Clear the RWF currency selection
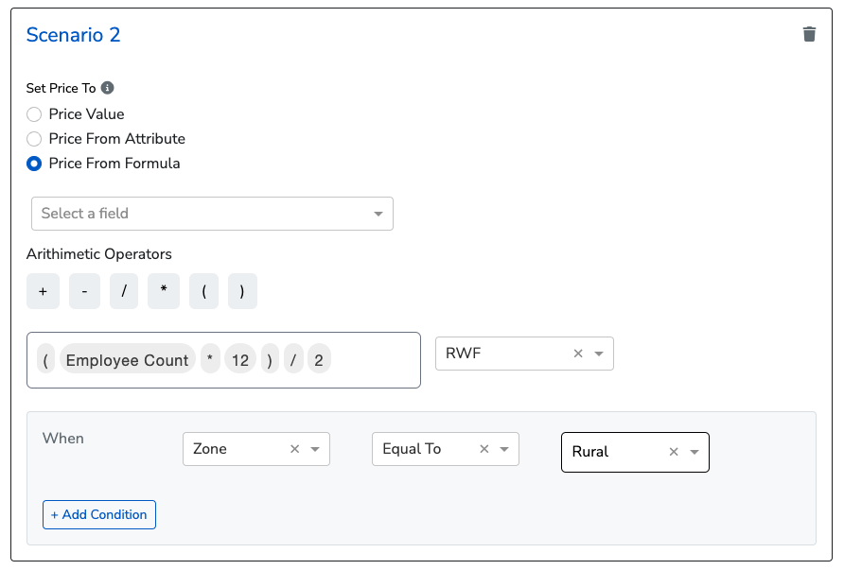Screen dimensions: 844x570 [x=578, y=354]
